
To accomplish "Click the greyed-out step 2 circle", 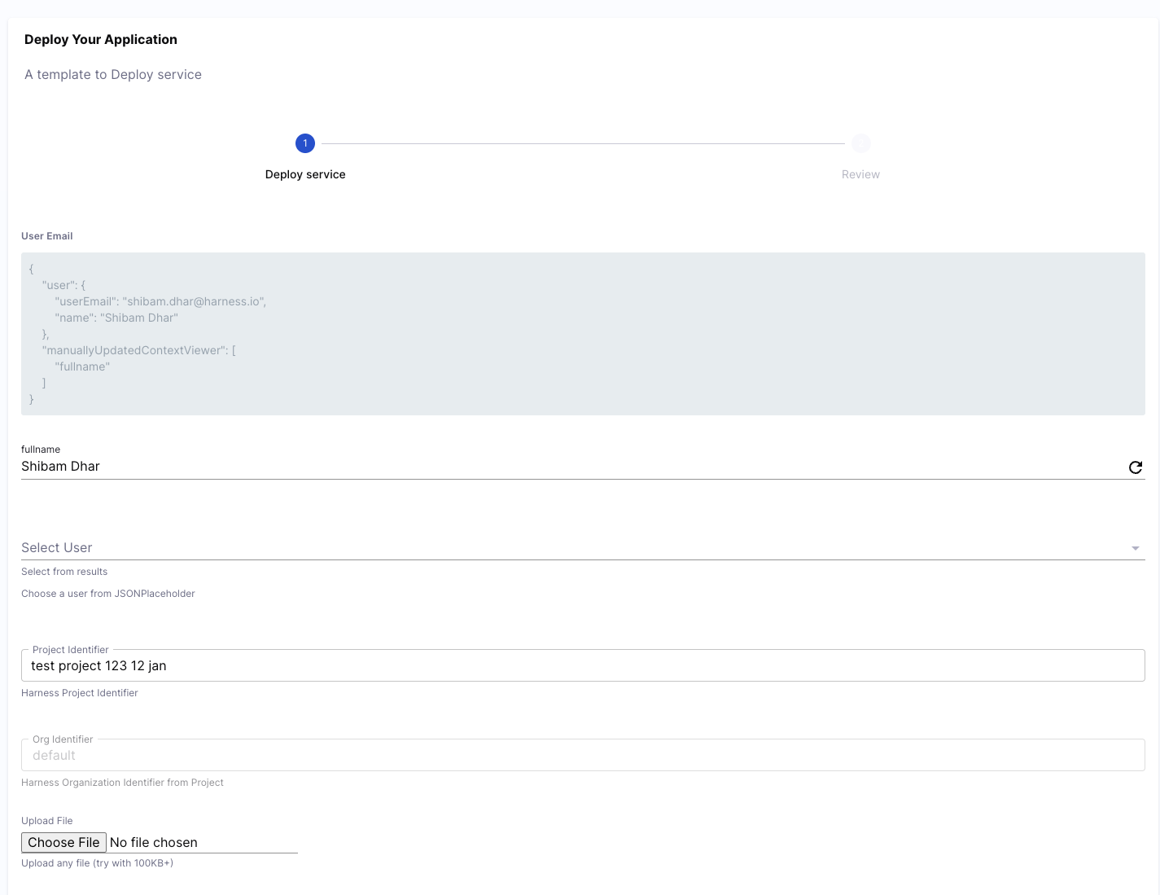I will tap(860, 143).
